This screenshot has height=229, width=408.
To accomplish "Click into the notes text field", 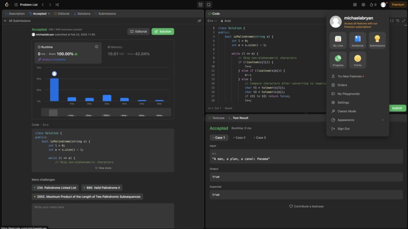I will (103, 216).
